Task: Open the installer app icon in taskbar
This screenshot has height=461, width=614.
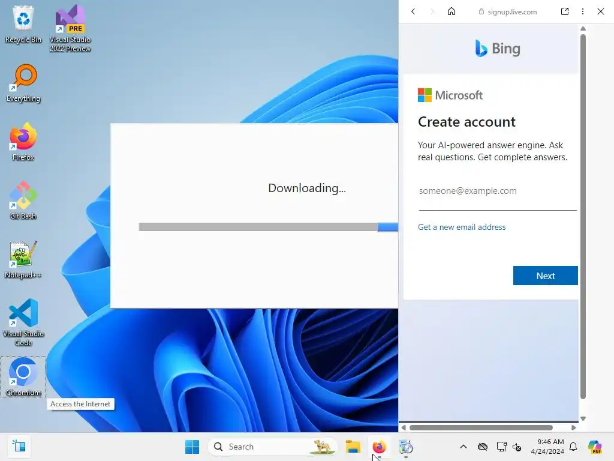Action: pos(406,447)
